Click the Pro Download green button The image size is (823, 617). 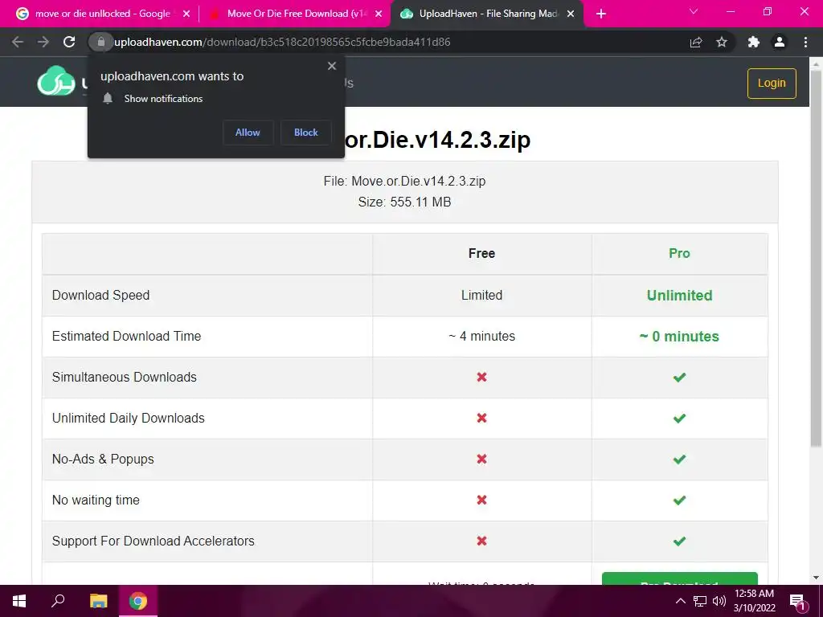click(680, 579)
